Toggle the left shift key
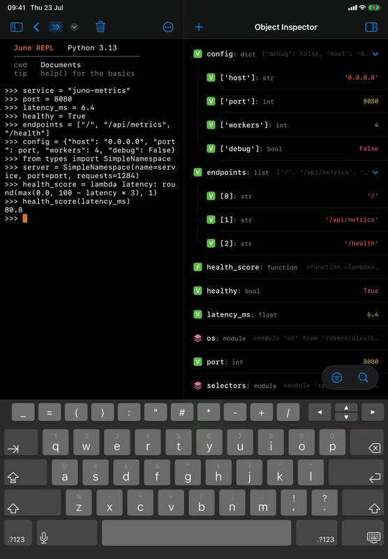The width and height of the screenshot is (388, 559). click(x=33, y=502)
